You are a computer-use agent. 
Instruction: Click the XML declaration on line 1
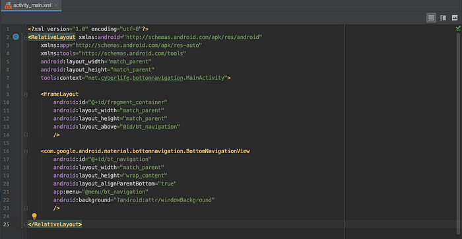pyautogui.click(x=88, y=29)
